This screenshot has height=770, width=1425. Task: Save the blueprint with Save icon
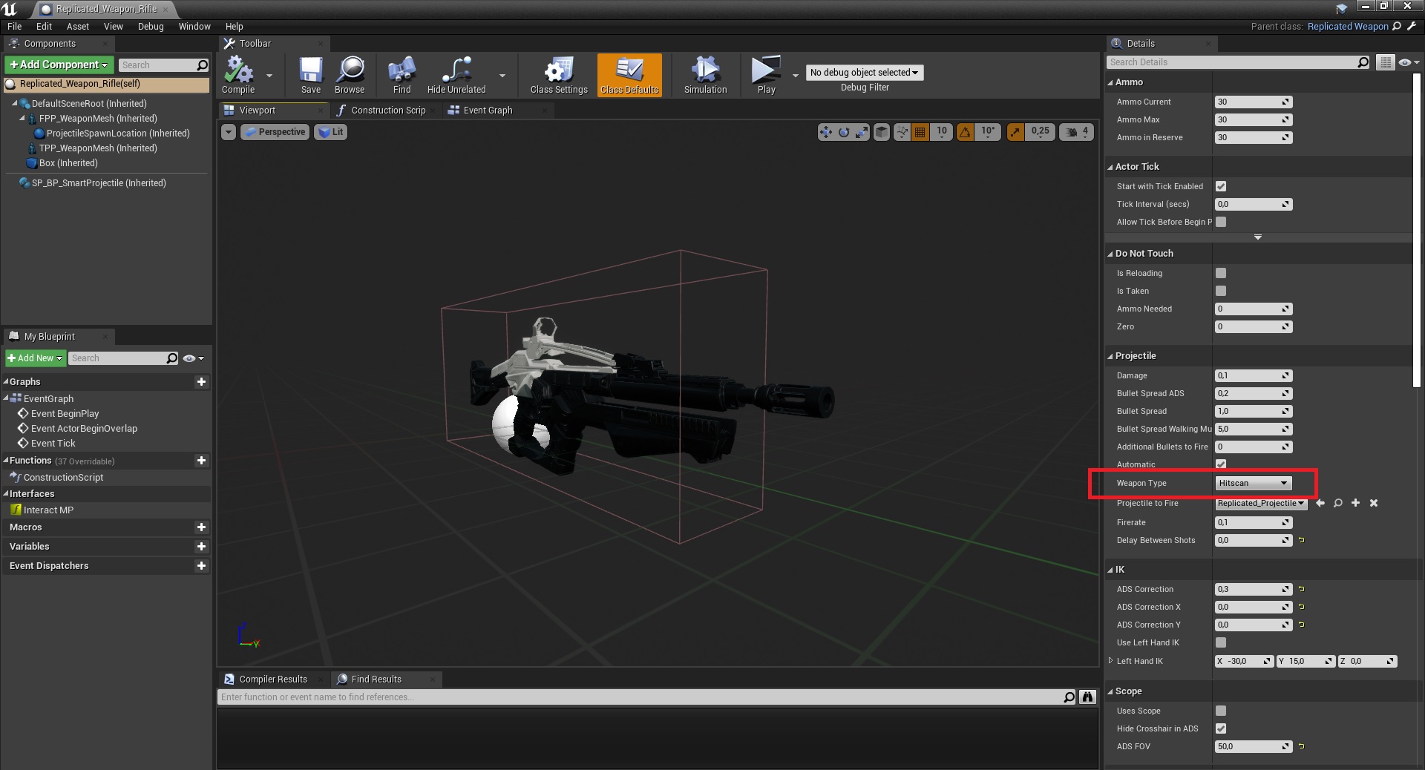coord(311,74)
